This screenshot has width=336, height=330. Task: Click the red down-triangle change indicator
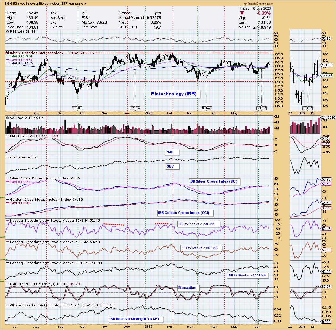click(x=242, y=13)
